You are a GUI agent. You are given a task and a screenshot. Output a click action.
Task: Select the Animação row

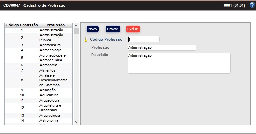tap(38, 90)
